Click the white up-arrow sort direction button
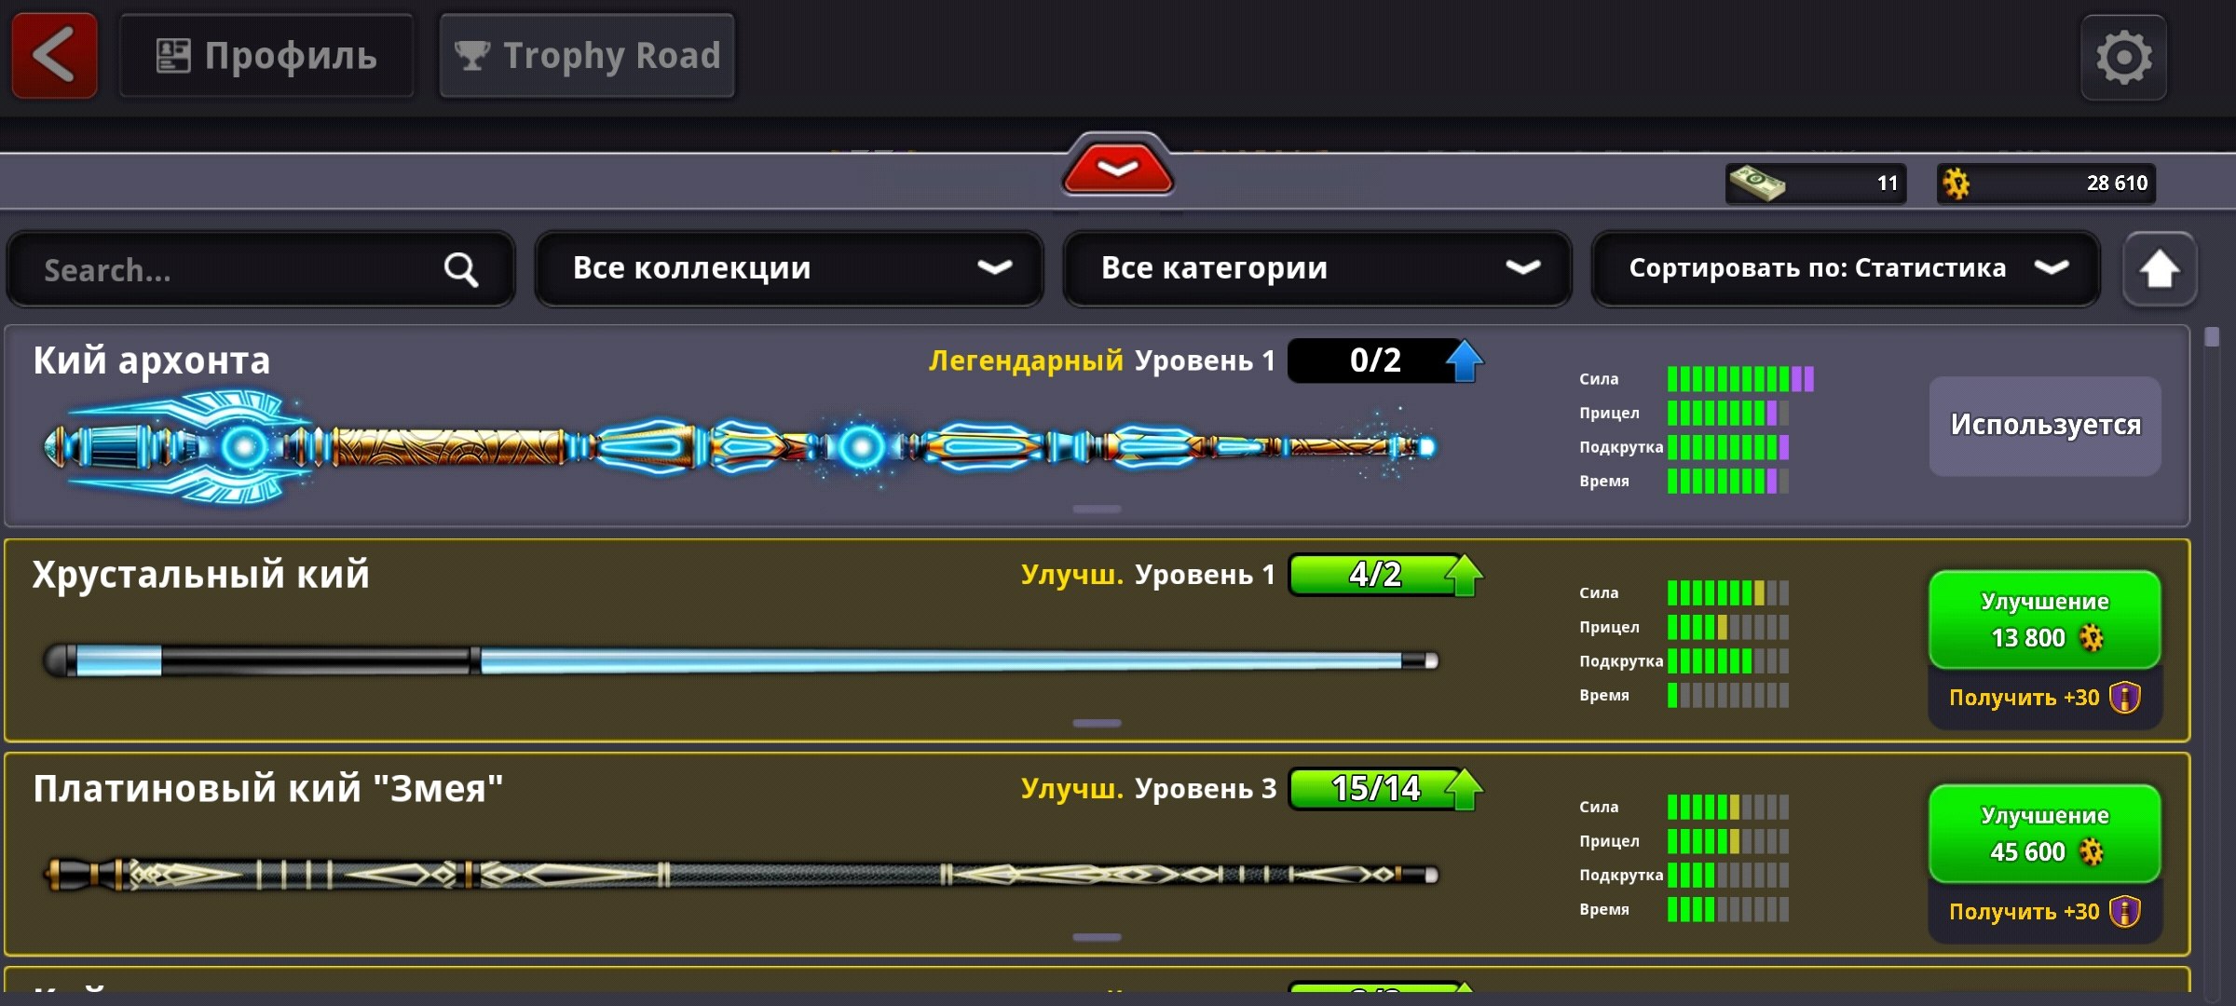2236x1006 pixels. click(2159, 270)
